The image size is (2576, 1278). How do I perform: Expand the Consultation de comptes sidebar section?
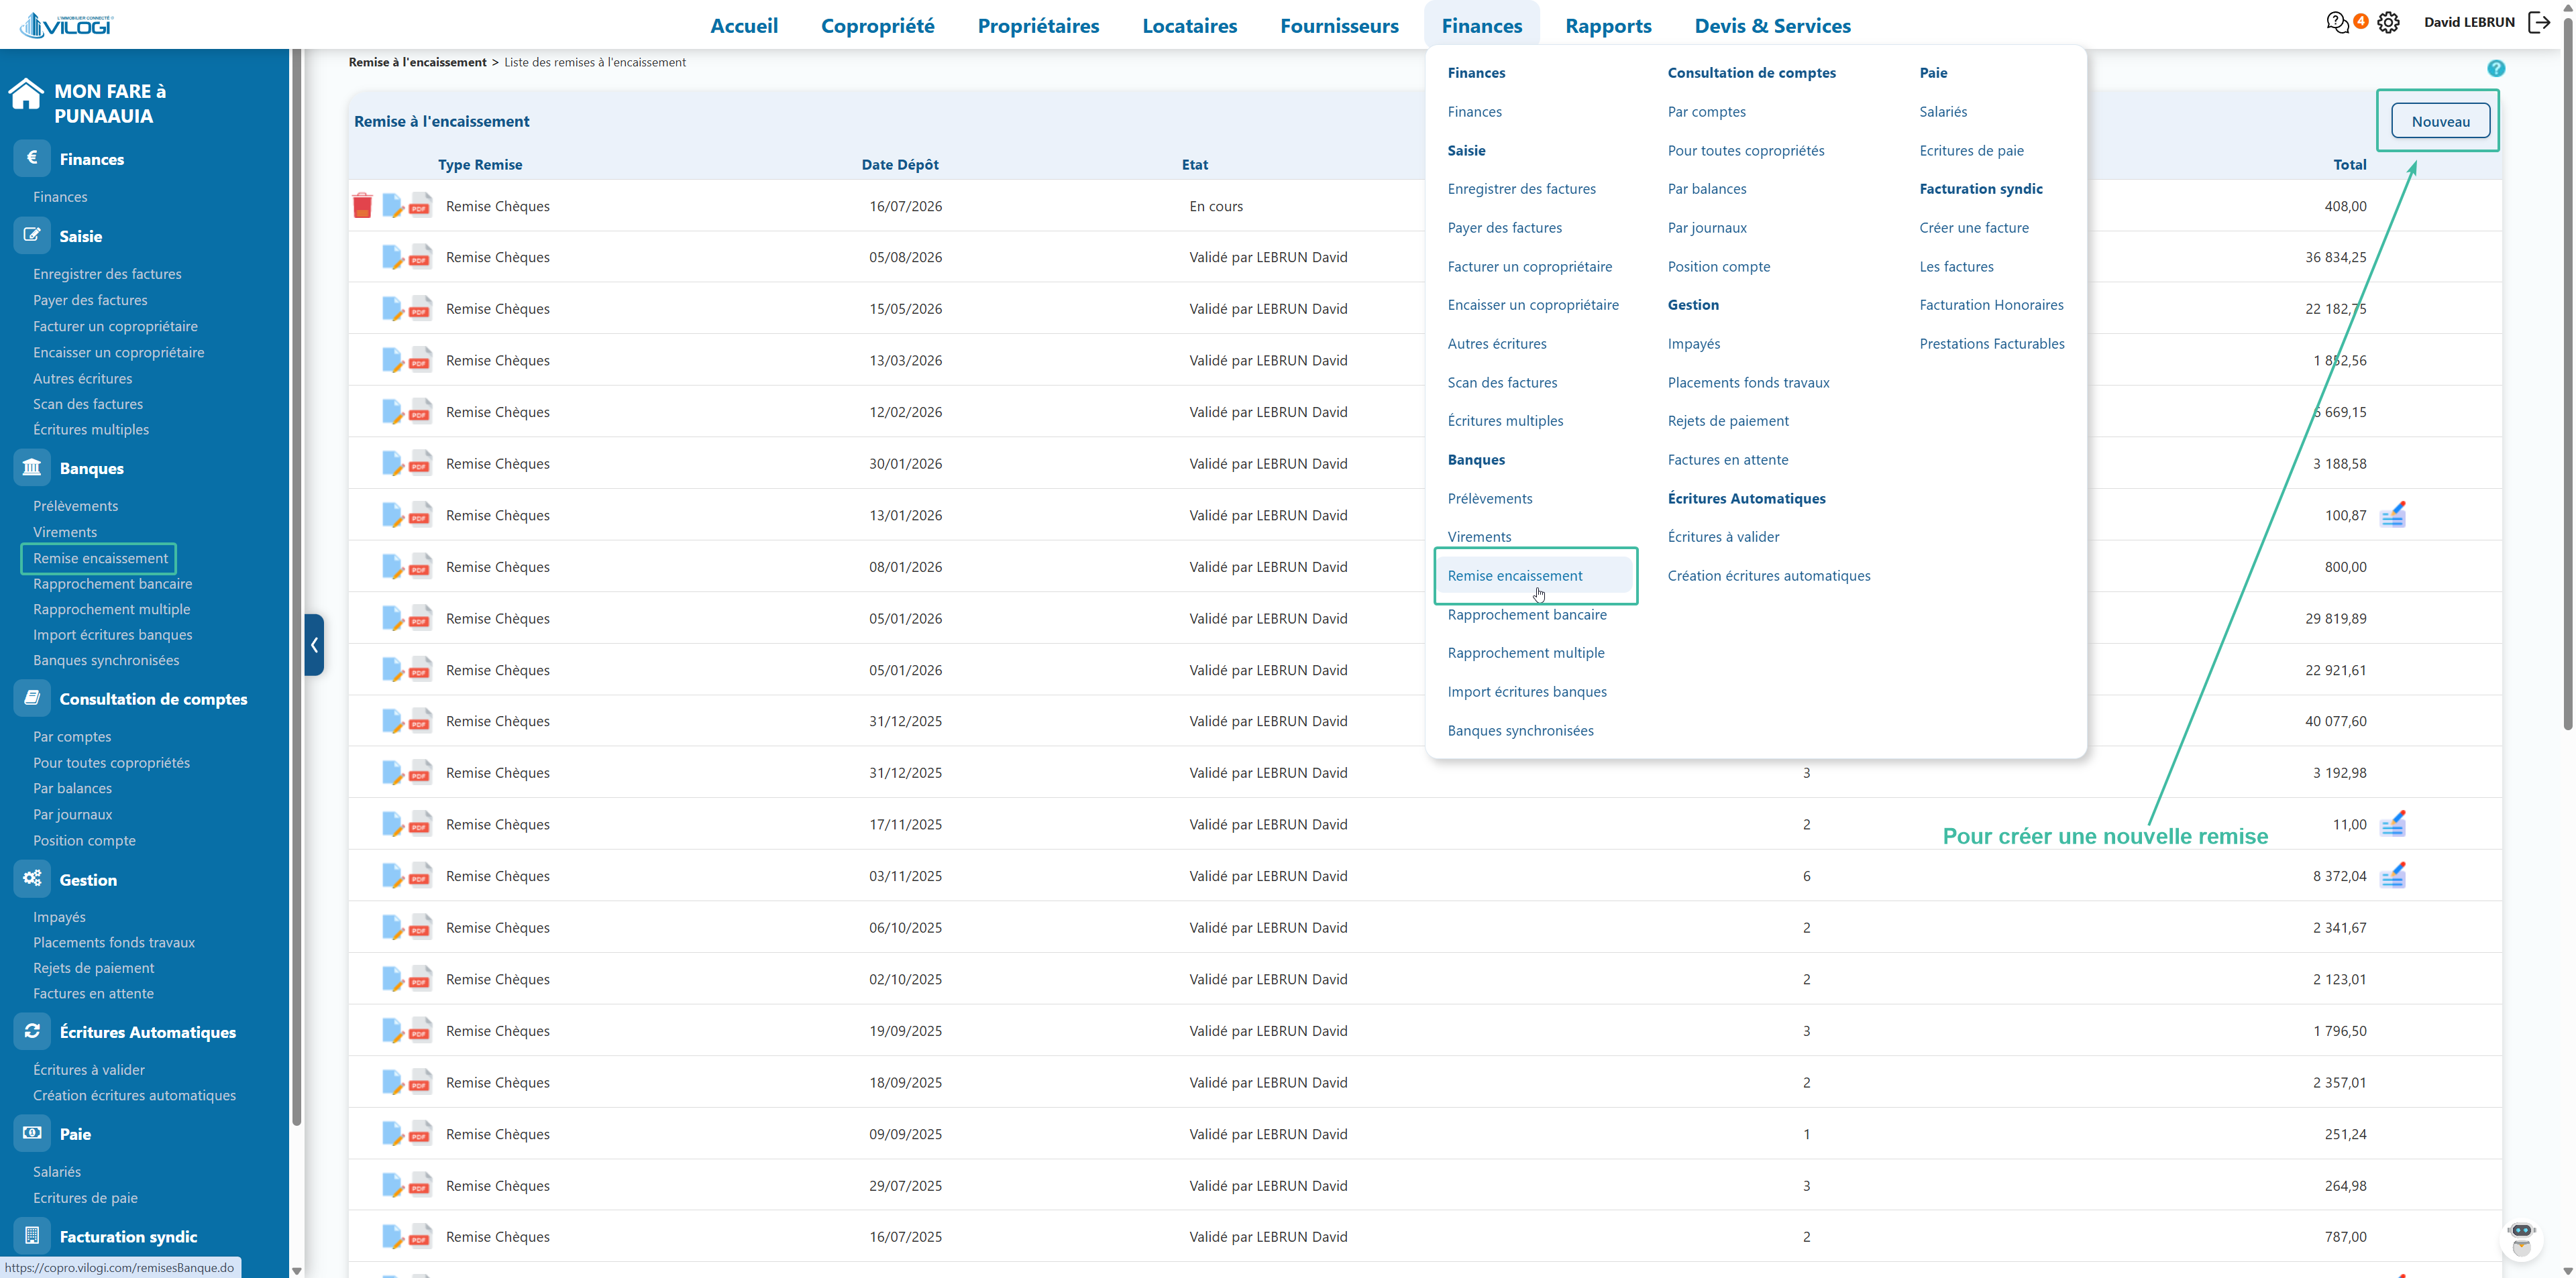click(x=153, y=699)
